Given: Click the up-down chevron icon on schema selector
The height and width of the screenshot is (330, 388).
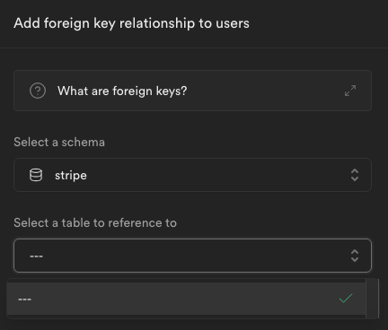Looking at the screenshot, I should (355, 175).
